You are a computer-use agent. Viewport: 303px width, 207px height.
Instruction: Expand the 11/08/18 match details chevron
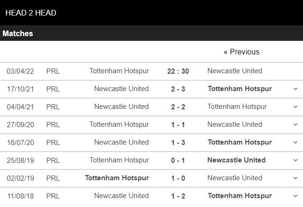point(295,196)
